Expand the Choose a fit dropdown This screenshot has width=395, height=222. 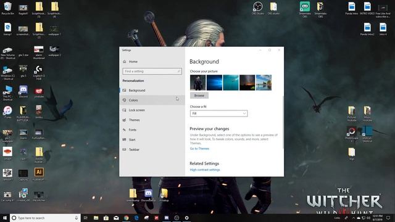(218, 113)
